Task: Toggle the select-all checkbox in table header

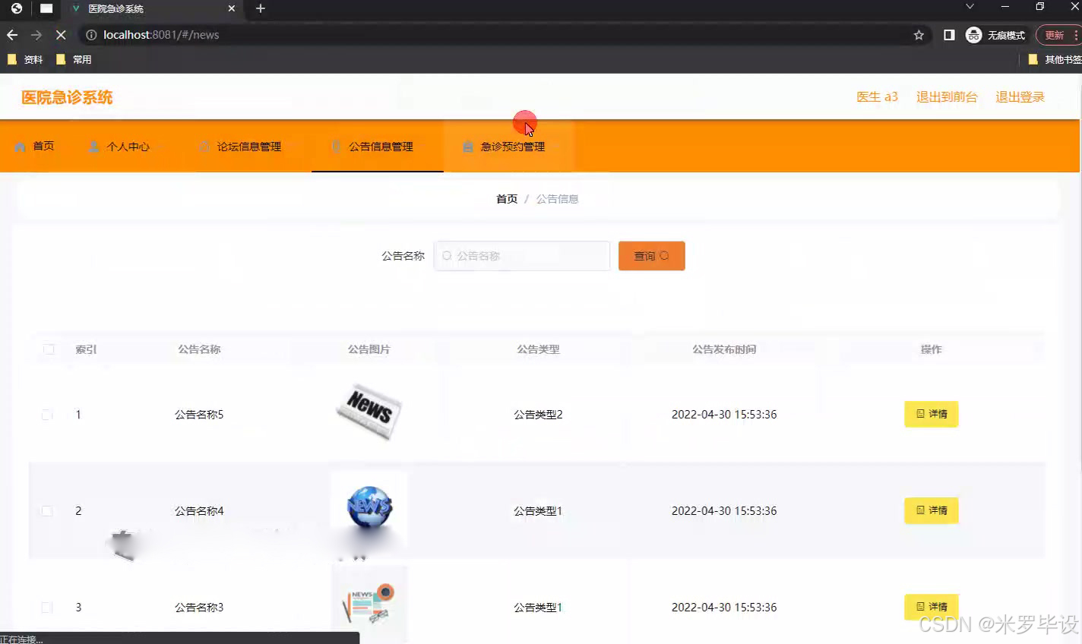Action: click(48, 349)
